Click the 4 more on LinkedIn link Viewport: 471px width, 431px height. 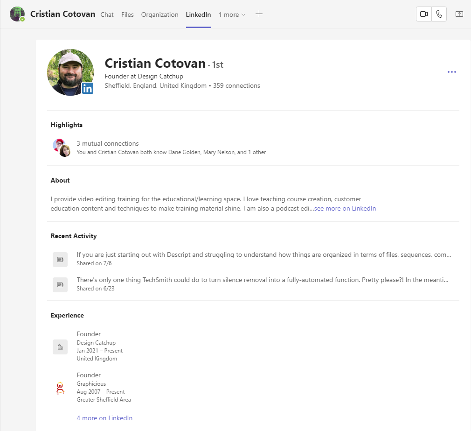(x=104, y=417)
